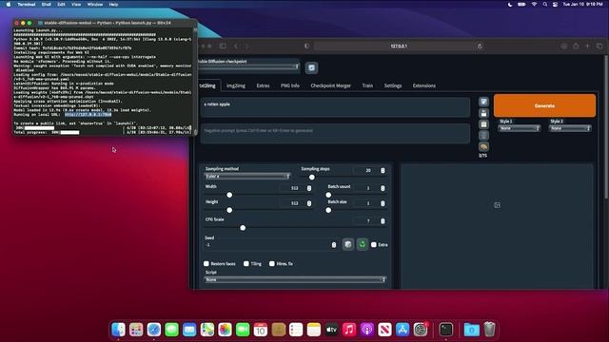Viewport: 609px width, 342px height.
Task: Click the second icon button beside the prompt box
Action: coord(483,113)
